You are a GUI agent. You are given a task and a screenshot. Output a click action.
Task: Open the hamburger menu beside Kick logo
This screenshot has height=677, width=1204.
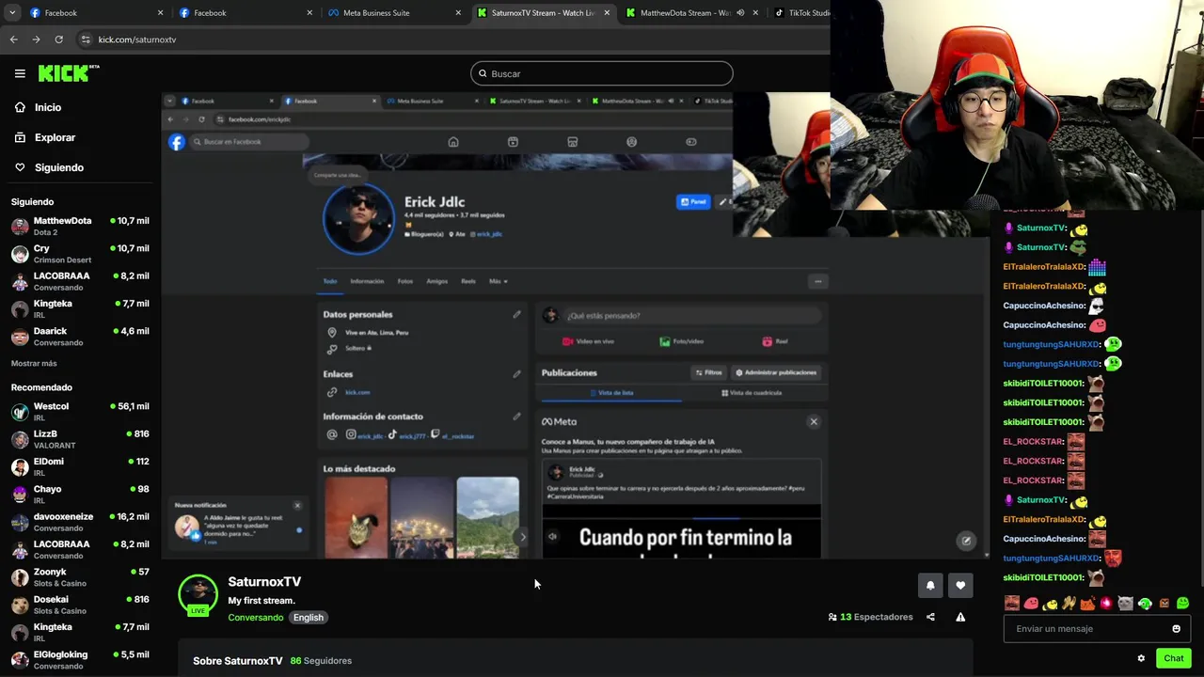click(x=20, y=73)
